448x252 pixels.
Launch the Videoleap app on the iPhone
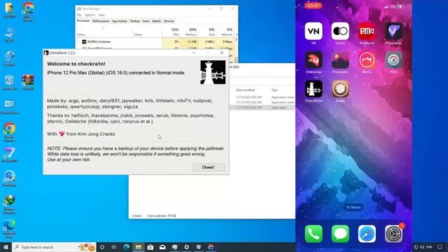pos(314,60)
